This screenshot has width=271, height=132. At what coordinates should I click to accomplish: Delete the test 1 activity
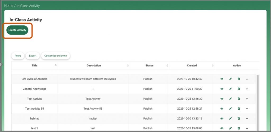point(239,128)
